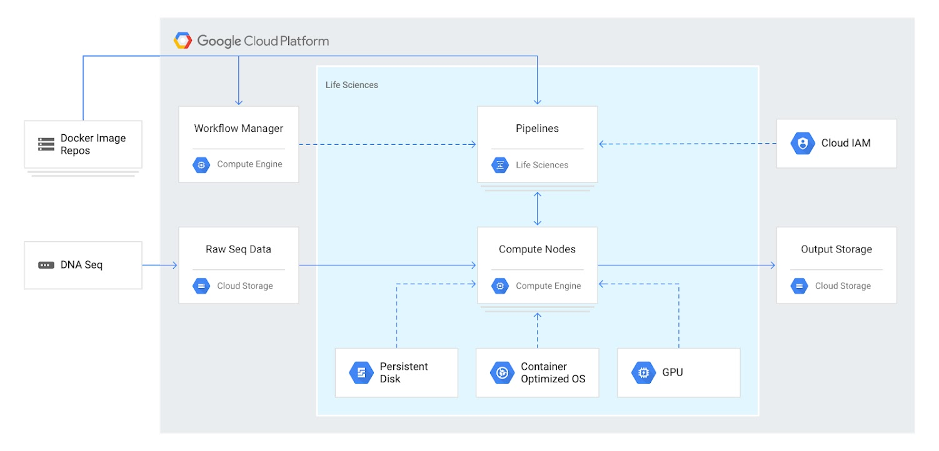939x451 pixels.
Task: Click the Docker Image Repos server icon
Action: pyautogui.click(x=46, y=144)
